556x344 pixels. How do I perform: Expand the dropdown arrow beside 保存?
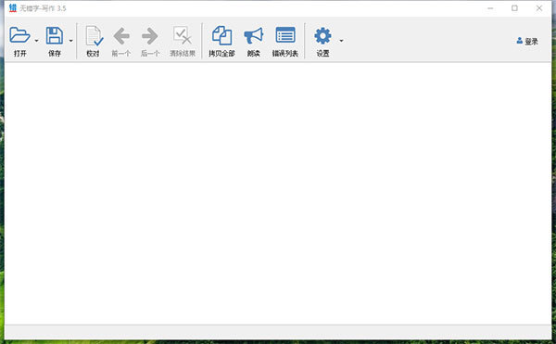(71, 41)
